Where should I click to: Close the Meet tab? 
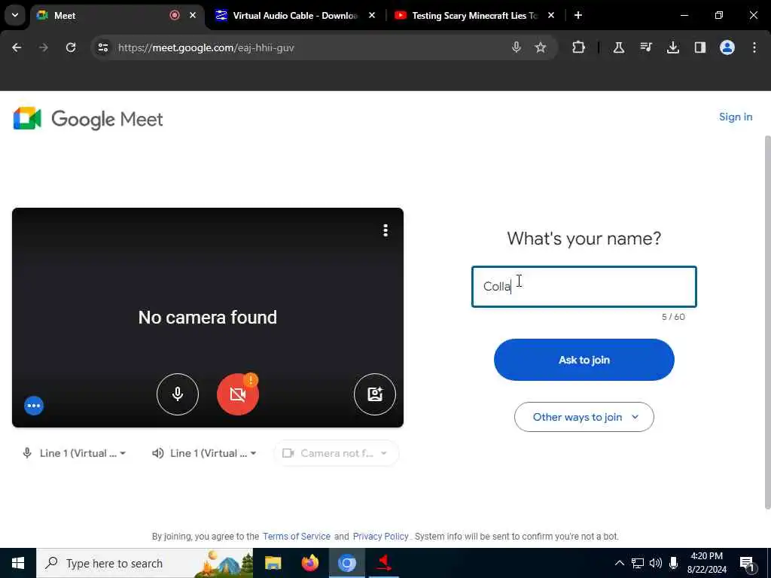click(193, 15)
